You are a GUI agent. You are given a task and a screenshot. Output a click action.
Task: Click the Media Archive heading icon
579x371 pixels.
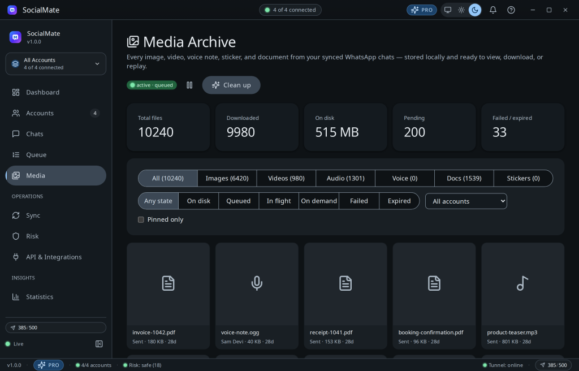[133, 42]
